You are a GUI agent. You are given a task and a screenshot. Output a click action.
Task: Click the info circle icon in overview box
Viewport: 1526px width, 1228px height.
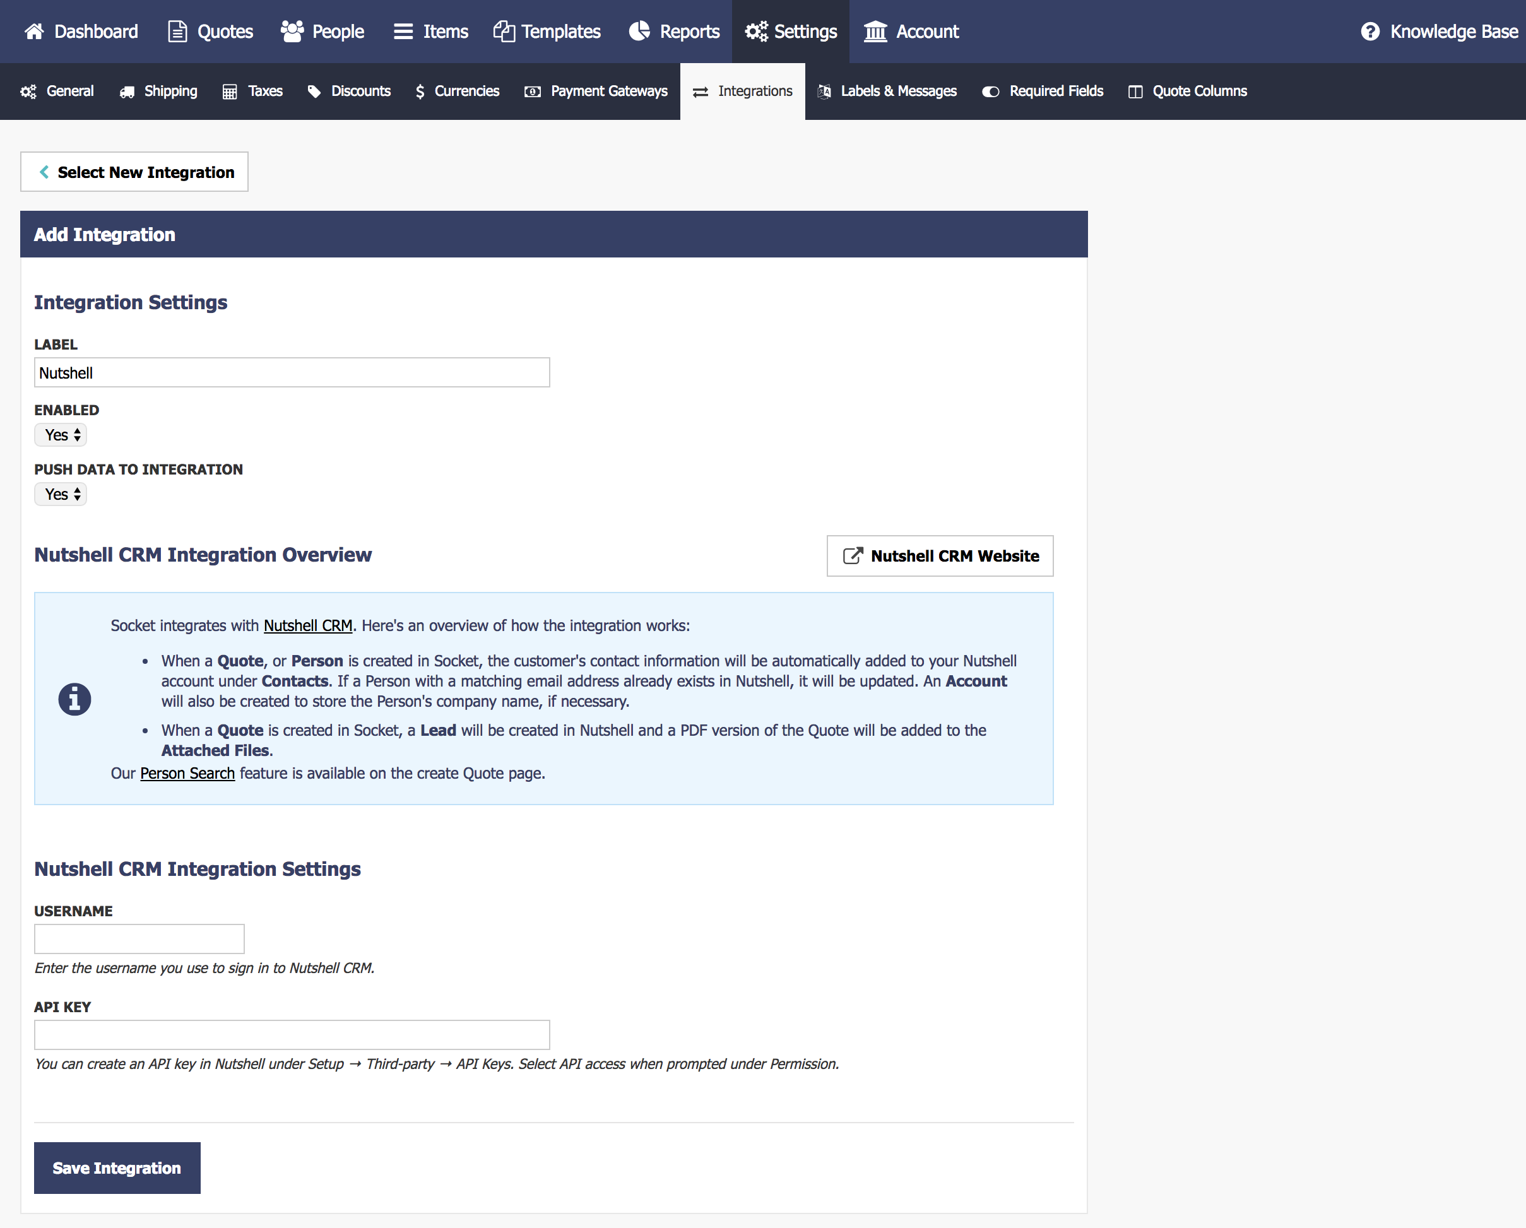point(74,699)
